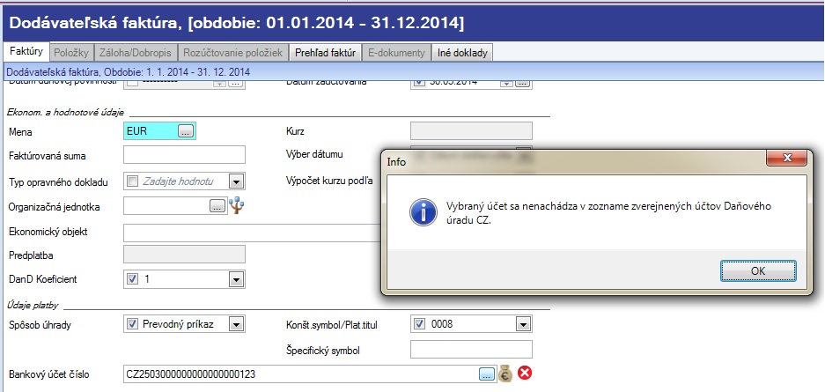Screen dimensions: 825x392
Task: Toggle Dátum daňovej povinnosti checkbox
Action: tap(133, 83)
